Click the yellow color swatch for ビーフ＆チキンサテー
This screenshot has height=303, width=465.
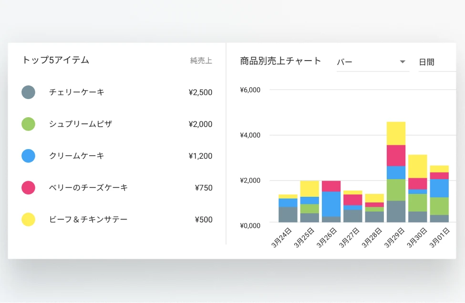click(x=29, y=220)
